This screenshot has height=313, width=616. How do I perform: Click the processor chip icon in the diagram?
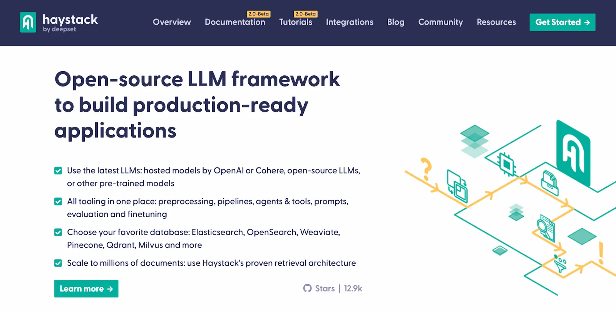click(506, 164)
